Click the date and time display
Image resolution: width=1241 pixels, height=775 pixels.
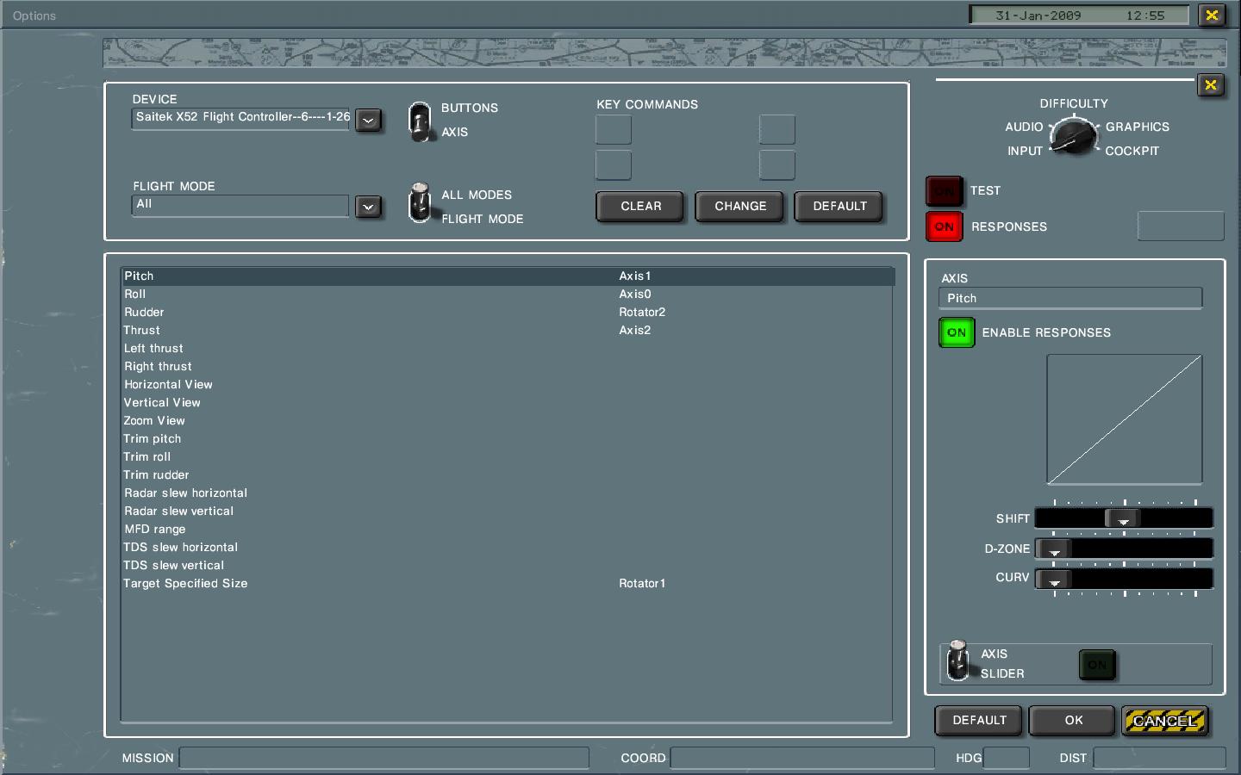1079,15
